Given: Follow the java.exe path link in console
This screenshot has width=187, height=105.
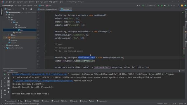Looking at the screenshot, I should click(x=40, y=74).
